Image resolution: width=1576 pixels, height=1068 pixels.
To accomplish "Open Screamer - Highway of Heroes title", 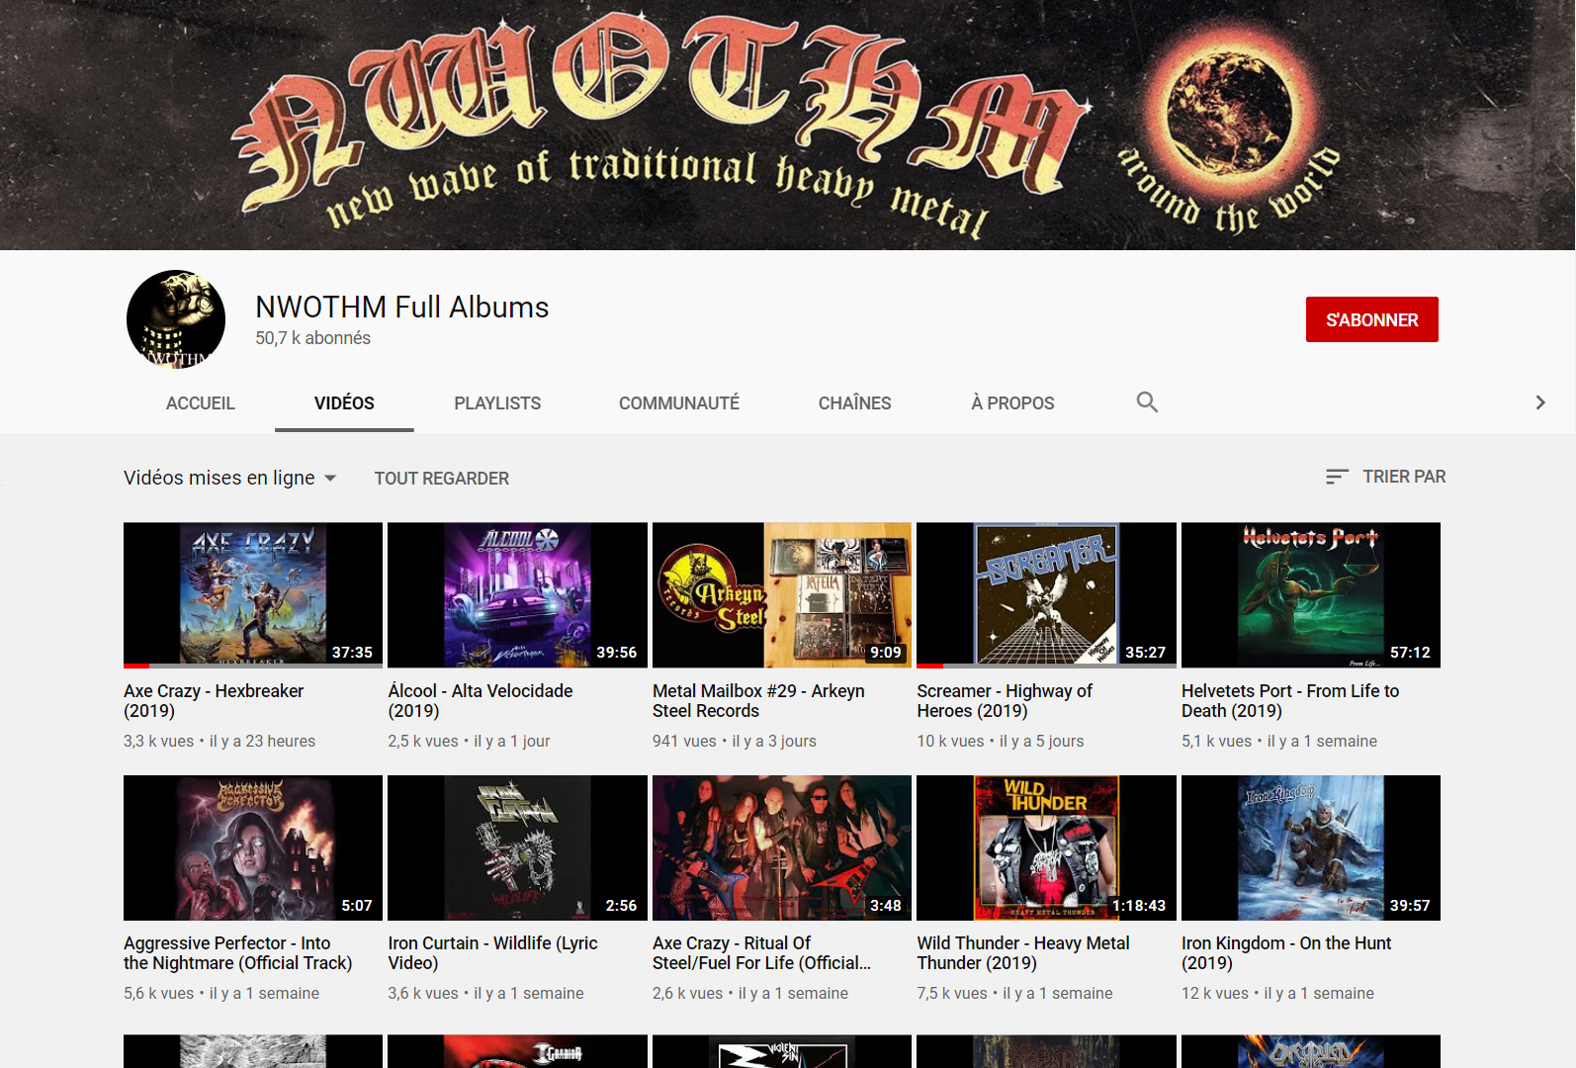I will click(x=1005, y=701).
